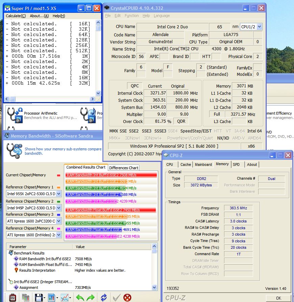Open the line graph icon dropdown arrow
This screenshot has width=294, height=302.
70,298
